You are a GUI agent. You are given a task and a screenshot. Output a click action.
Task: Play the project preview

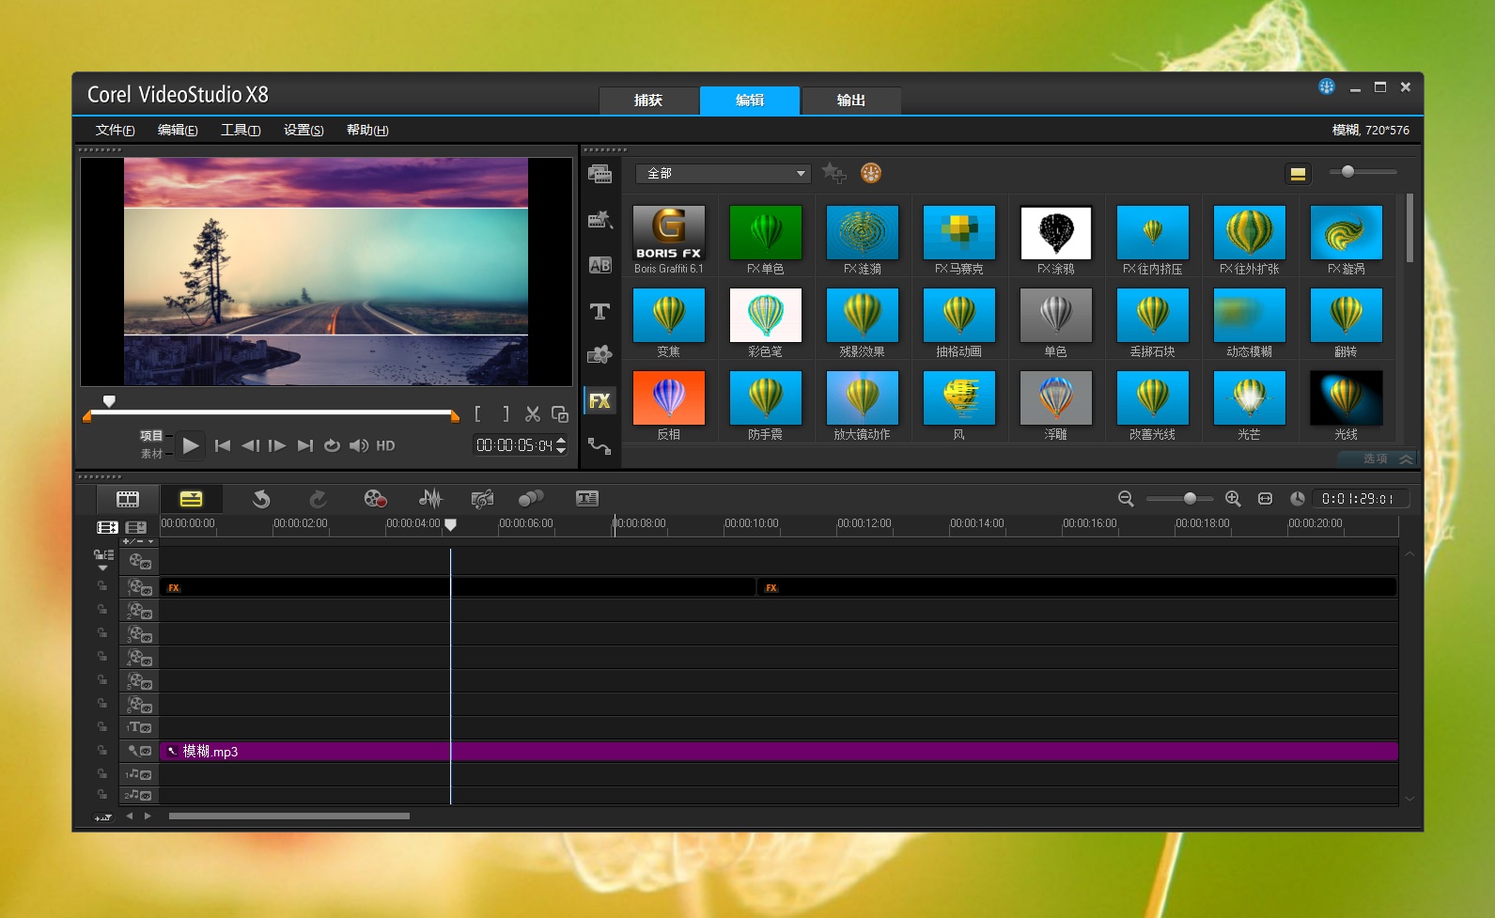[x=191, y=445]
